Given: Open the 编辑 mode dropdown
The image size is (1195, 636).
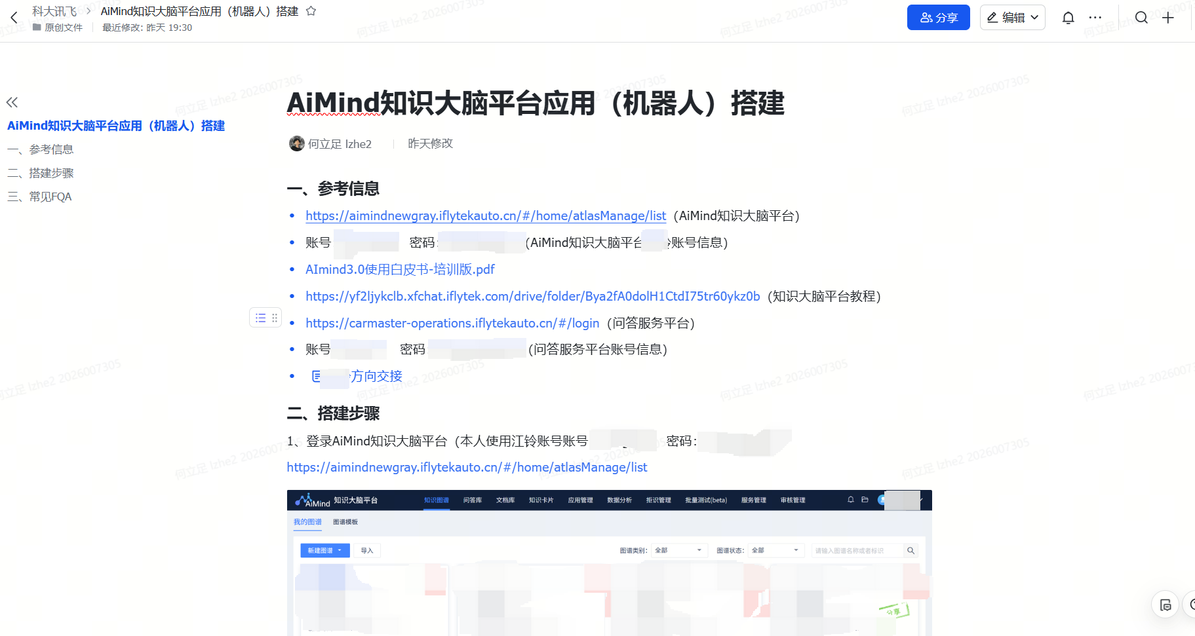Looking at the screenshot, I should click(x=1012, y=18).
